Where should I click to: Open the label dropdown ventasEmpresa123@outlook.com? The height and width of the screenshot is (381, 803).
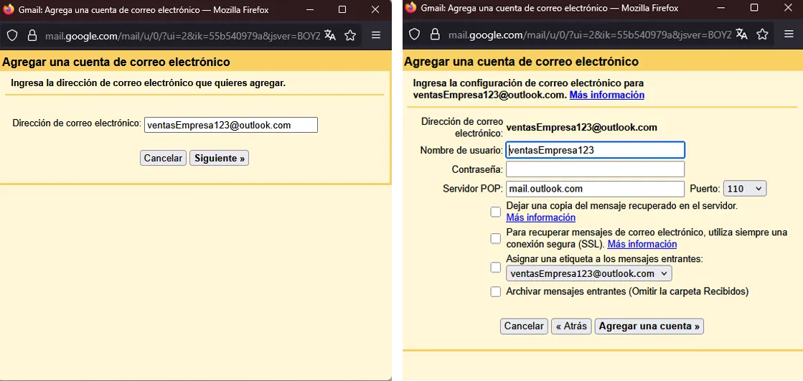(589, 273)
